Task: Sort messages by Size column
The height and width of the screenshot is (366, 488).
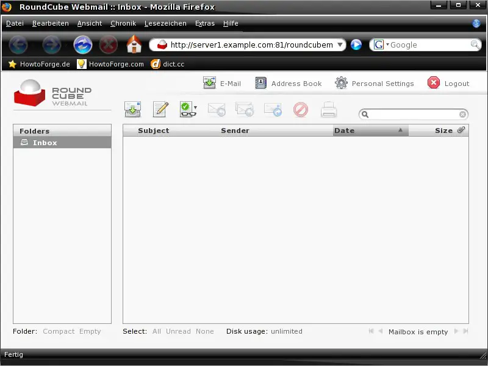Action: (x=443, y=131)
